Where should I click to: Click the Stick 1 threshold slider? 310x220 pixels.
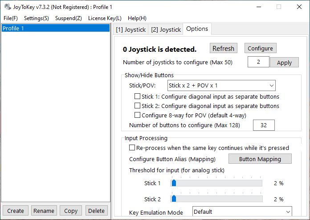216,183
